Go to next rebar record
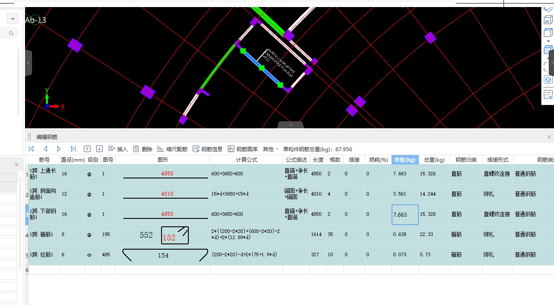Viewport: 554px width, 305px height. pyautogui.click(x=59, y=149)
